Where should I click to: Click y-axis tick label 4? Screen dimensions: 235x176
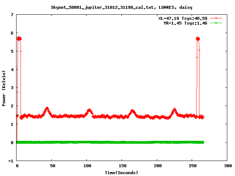click(x=12, y=70)
